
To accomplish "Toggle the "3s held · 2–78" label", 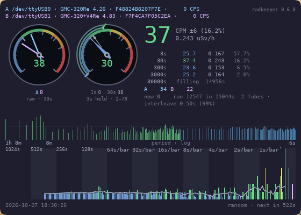I will [107, 99].
